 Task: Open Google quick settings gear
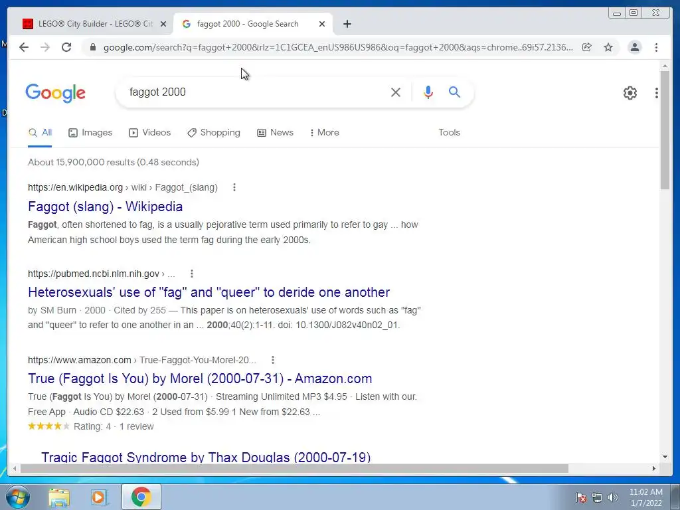(x=630, y=93)
